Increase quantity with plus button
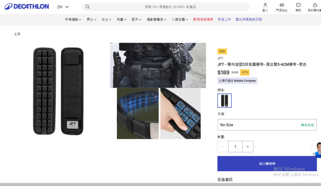Image resolution: width=321 pixels, height=186 pixels. (248, 146)
